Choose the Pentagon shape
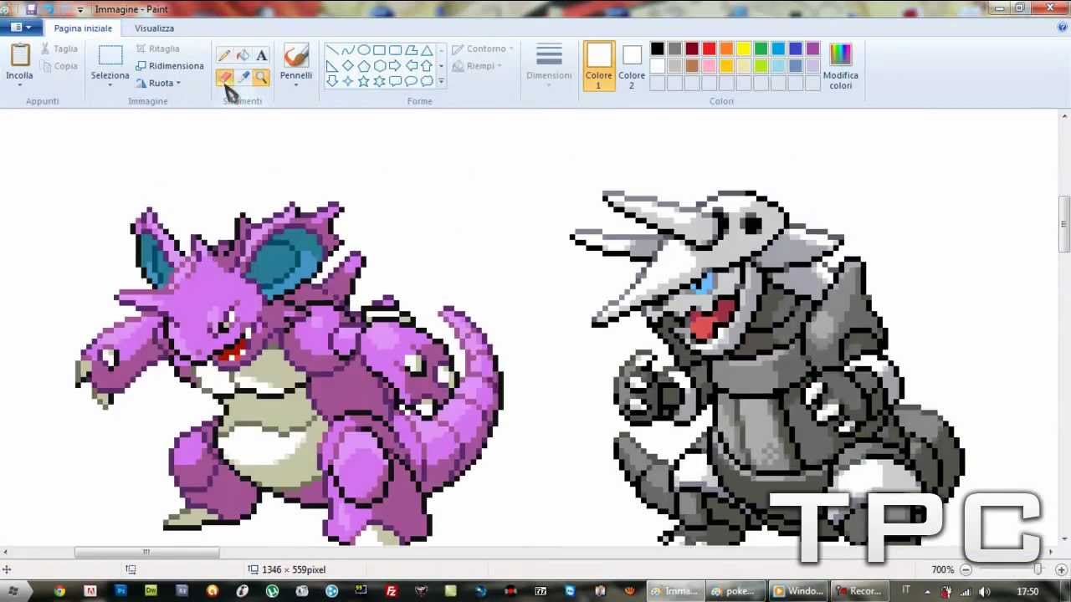The height and width of the screenshot is (602, 1071). pos(364,65)
